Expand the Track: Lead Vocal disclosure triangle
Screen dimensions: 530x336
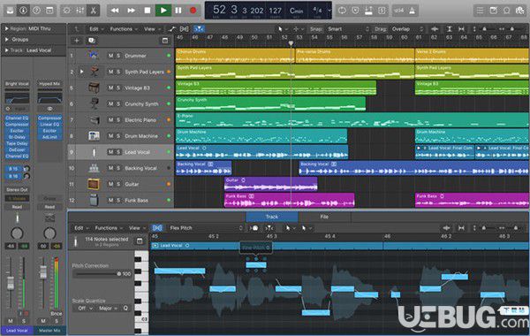(6, 50)
